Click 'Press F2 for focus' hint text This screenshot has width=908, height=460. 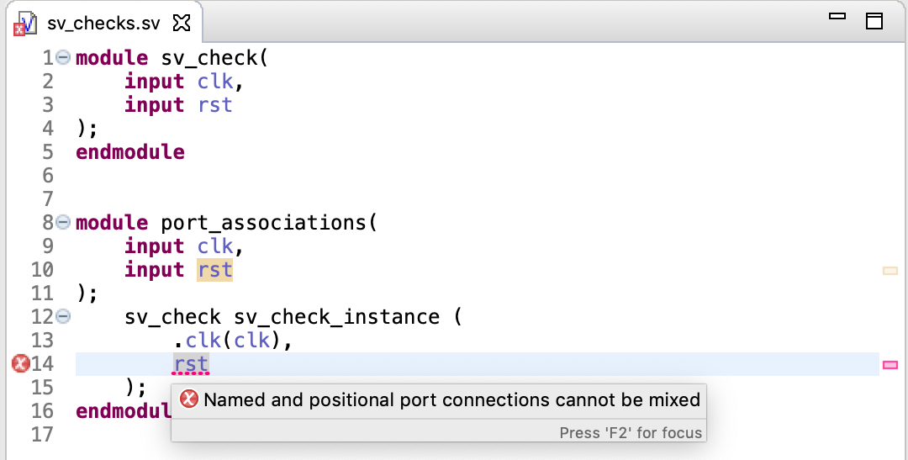(x=631, y=433)
